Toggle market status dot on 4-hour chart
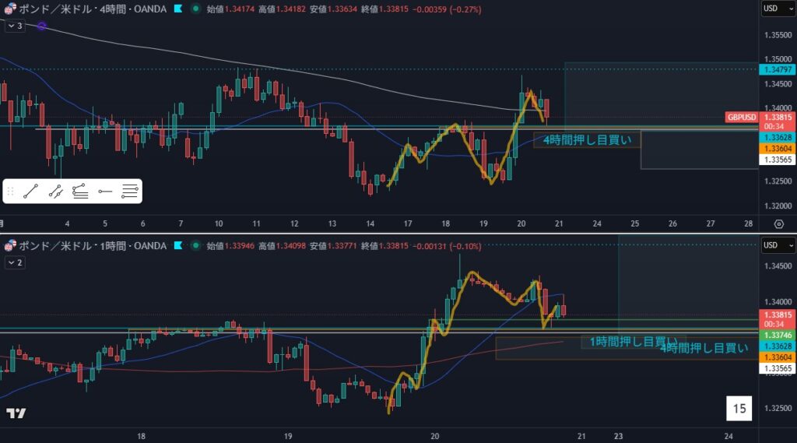 (195, 9)
